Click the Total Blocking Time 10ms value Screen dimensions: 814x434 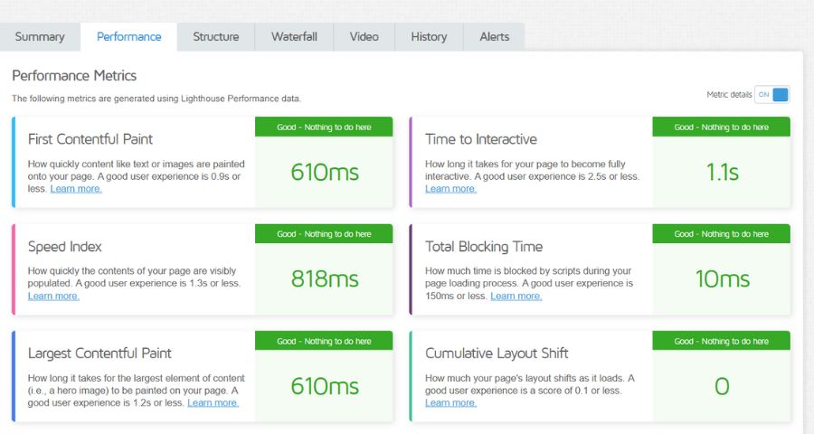coord(722,279)
